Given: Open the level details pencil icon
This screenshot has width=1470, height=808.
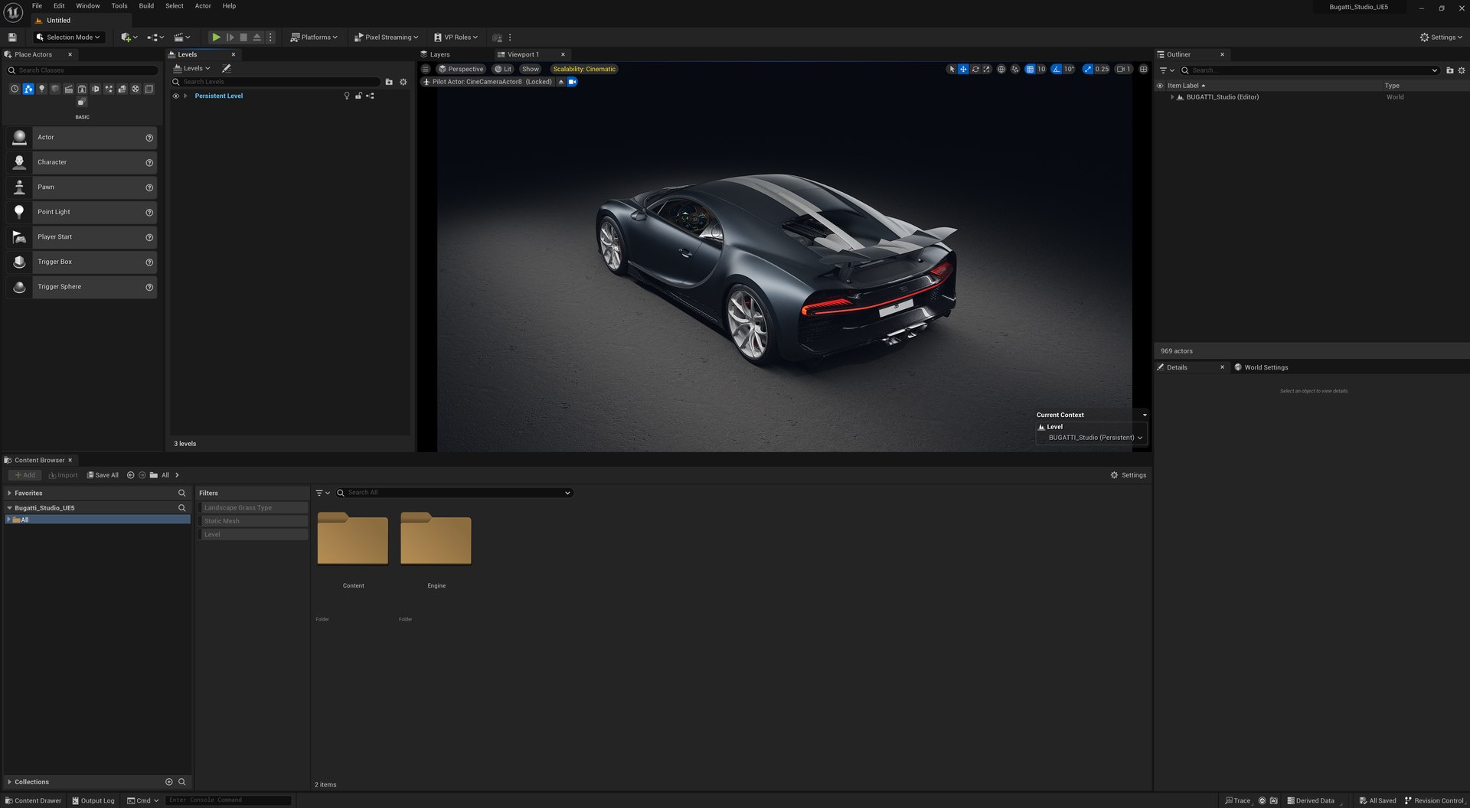Looking at the screenshot, I should (x=227, y=68).
